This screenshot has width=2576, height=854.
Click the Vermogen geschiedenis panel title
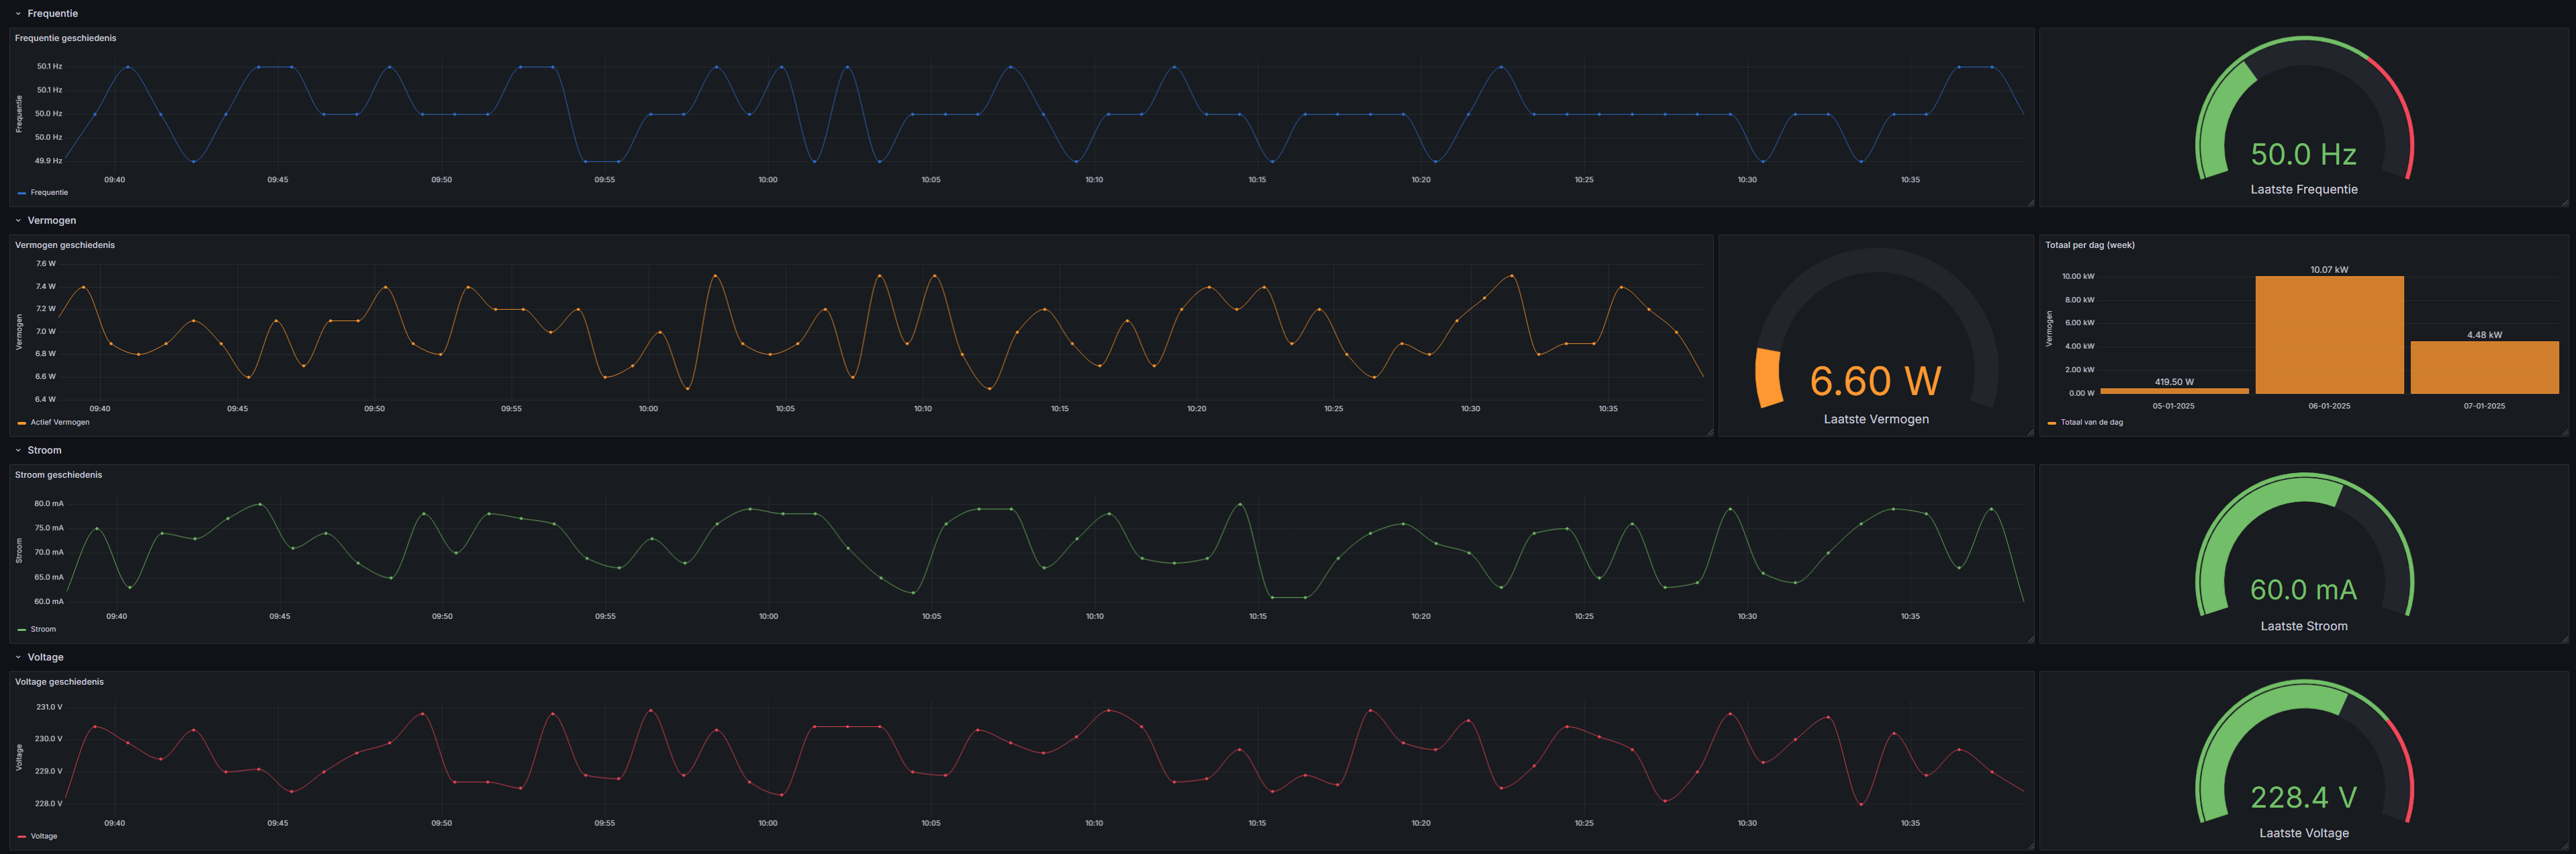coord(65,245)
